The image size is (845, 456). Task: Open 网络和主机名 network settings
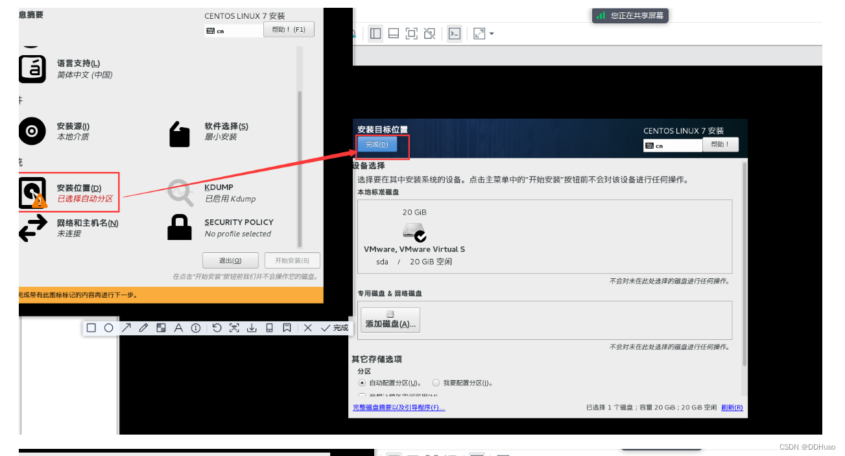(69, 228)
